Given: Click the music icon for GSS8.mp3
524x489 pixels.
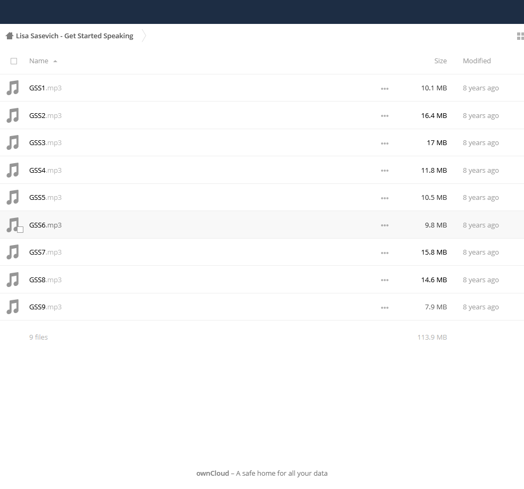Looking at the screenshot, I should click(x=13, y=280).
